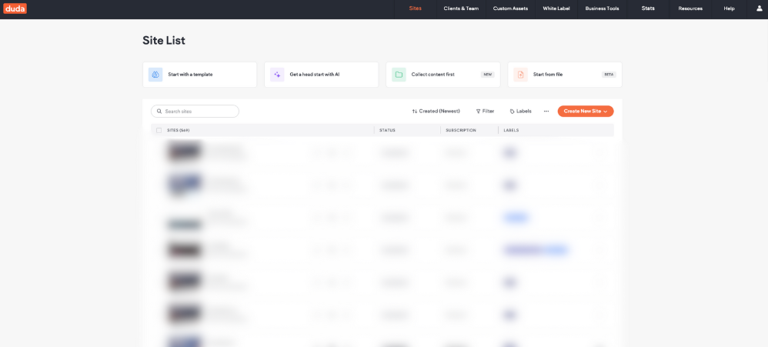Click the Duda logo
Viewport: 768px width, 347px height.
(15, 8)
